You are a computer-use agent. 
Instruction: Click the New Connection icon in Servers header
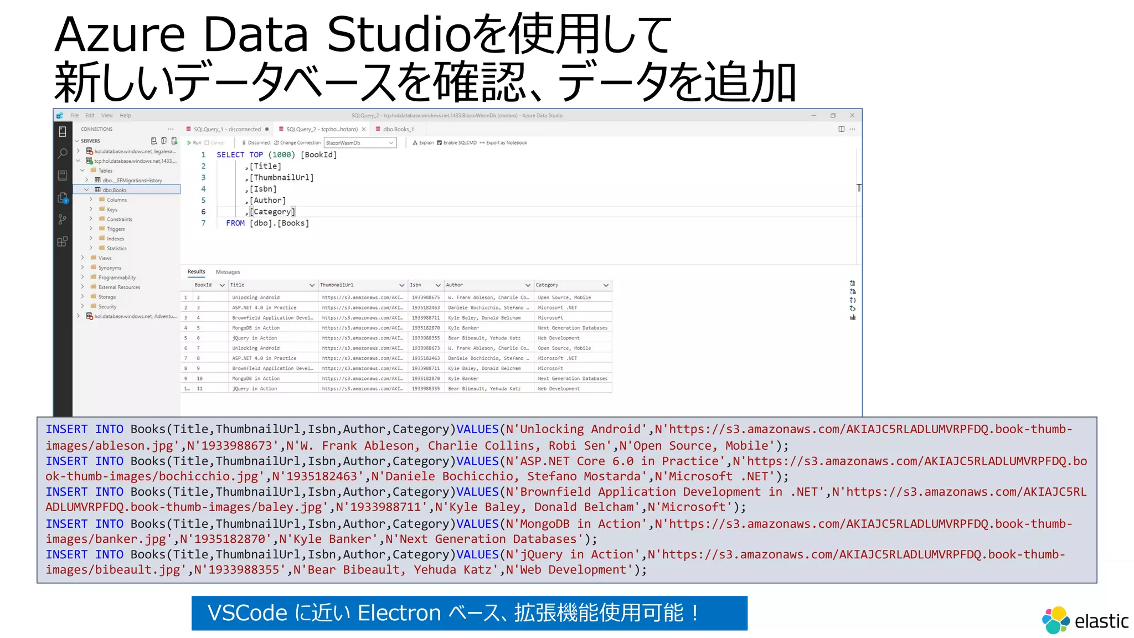point(154,141)
